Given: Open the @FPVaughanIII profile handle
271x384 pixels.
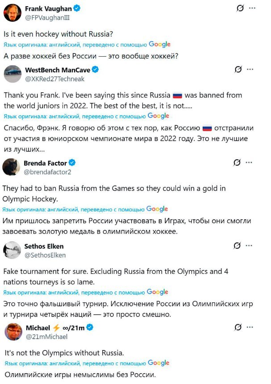Looking at the screenshot, I should (x=47, y=17).
